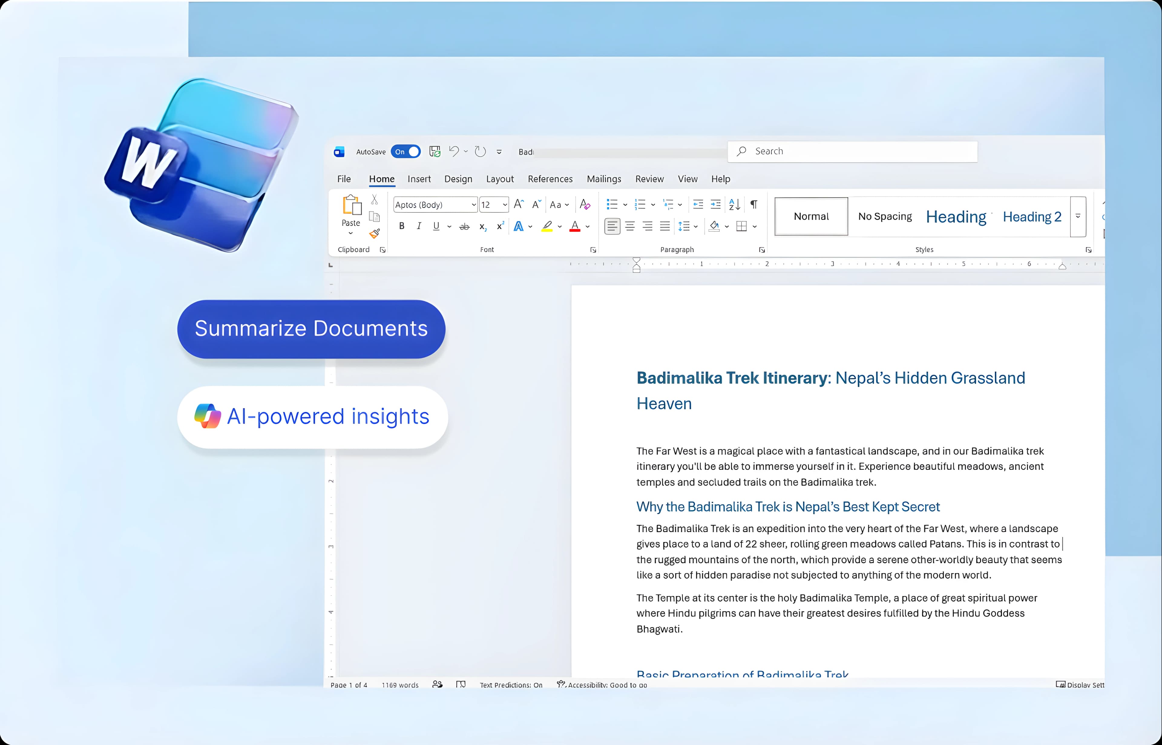The width and height of the screenshot is (1162, 745).
Task: Undo the last action
Action: [454, 152]
